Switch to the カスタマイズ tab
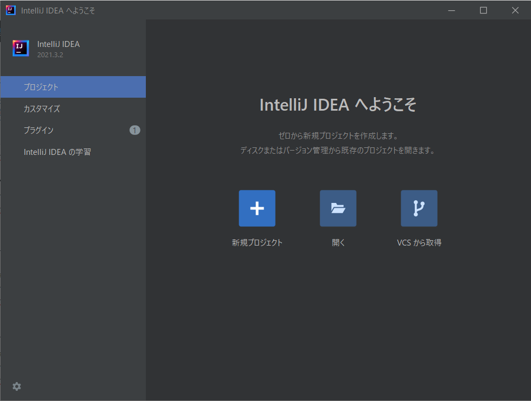Image resolution: width=531 pixels, height=401 pixels. (73, 108)
